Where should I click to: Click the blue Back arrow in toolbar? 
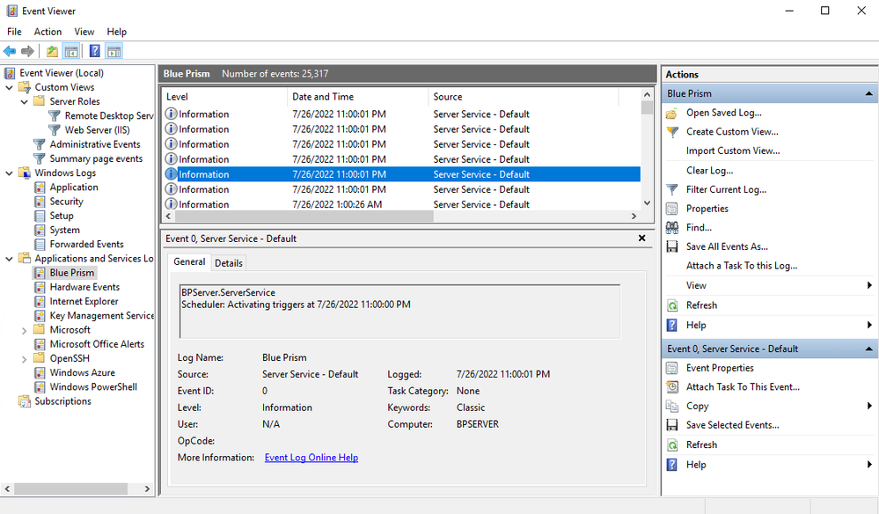(x=10, y=51)
